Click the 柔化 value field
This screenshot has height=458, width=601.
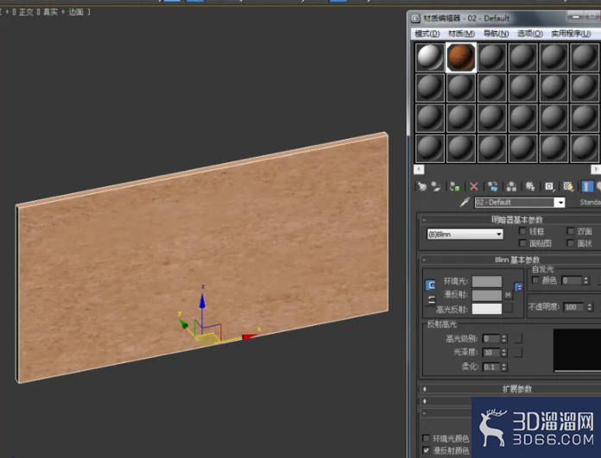pos(491,367)
